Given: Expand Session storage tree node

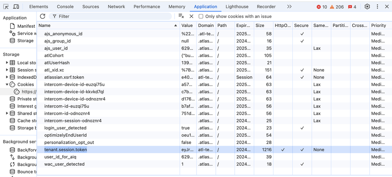Looking at the screenshot, I should 7,70.
